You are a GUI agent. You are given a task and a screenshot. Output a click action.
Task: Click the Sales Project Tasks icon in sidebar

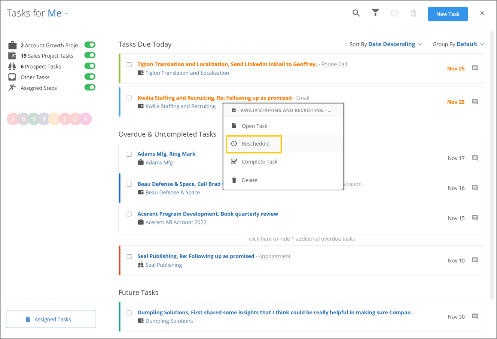pyautogui.click(x=13, y=55)
